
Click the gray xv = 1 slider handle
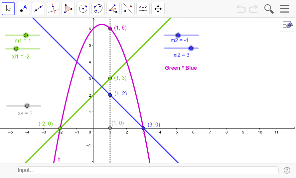[x=27, y=106]
